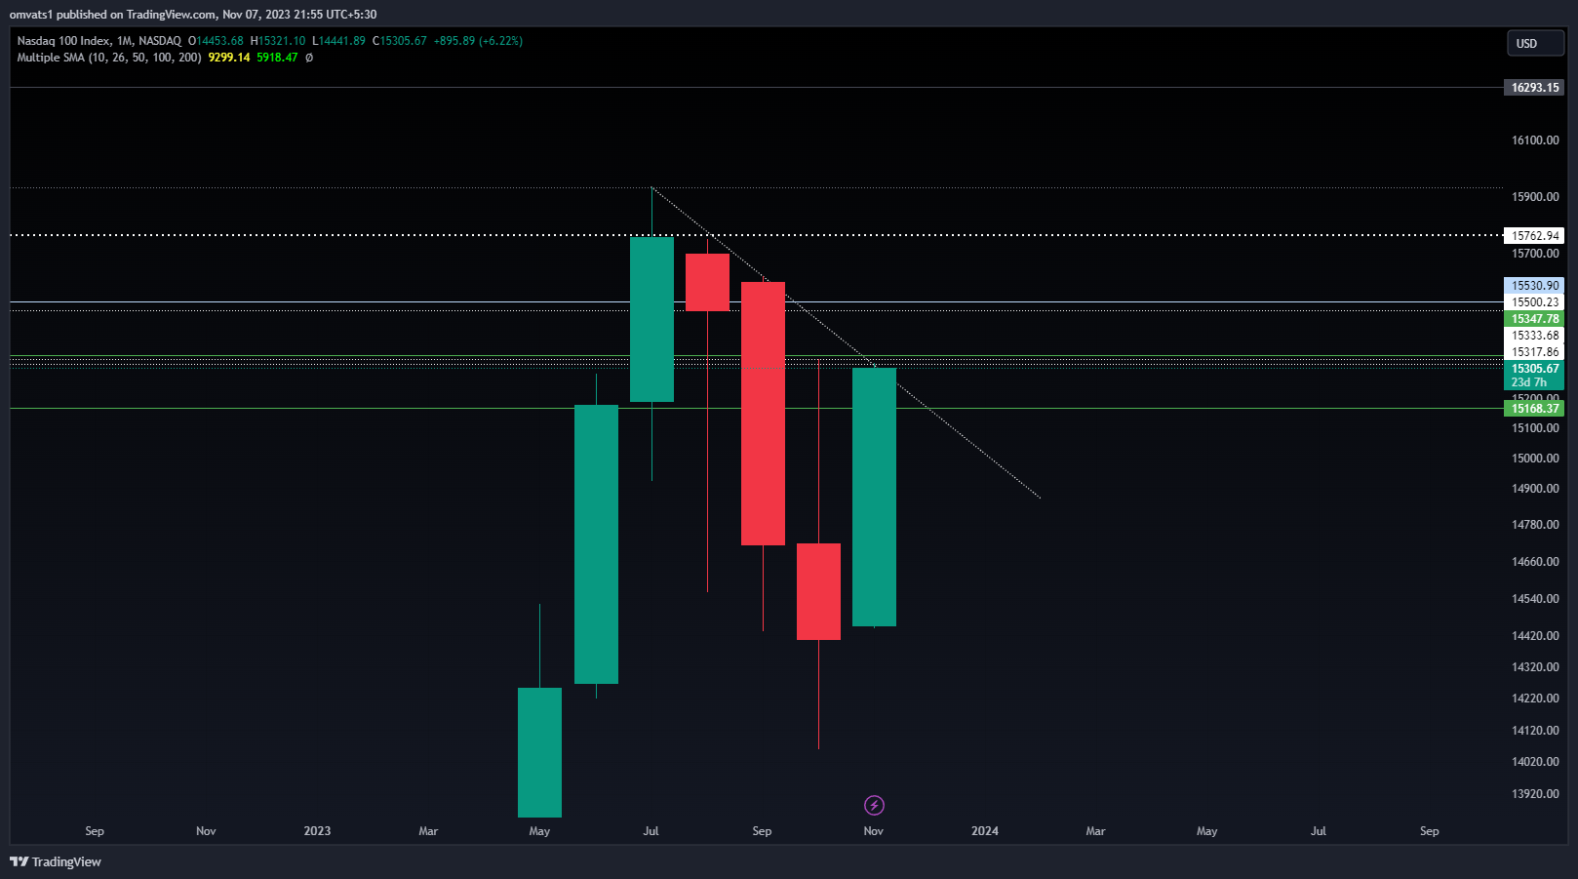Viewport: 1578px width, 879px height.
Task: Click the Multiple SMA indicator legend
Action: coord(109,58)
